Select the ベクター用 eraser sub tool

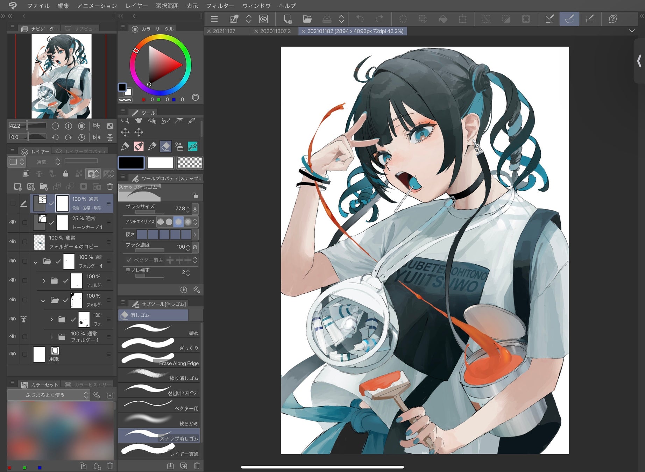click(159, 405)
